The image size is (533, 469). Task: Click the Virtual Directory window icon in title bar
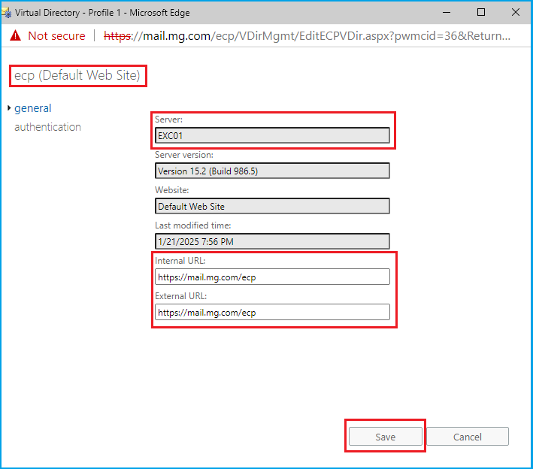pos(8,12)
